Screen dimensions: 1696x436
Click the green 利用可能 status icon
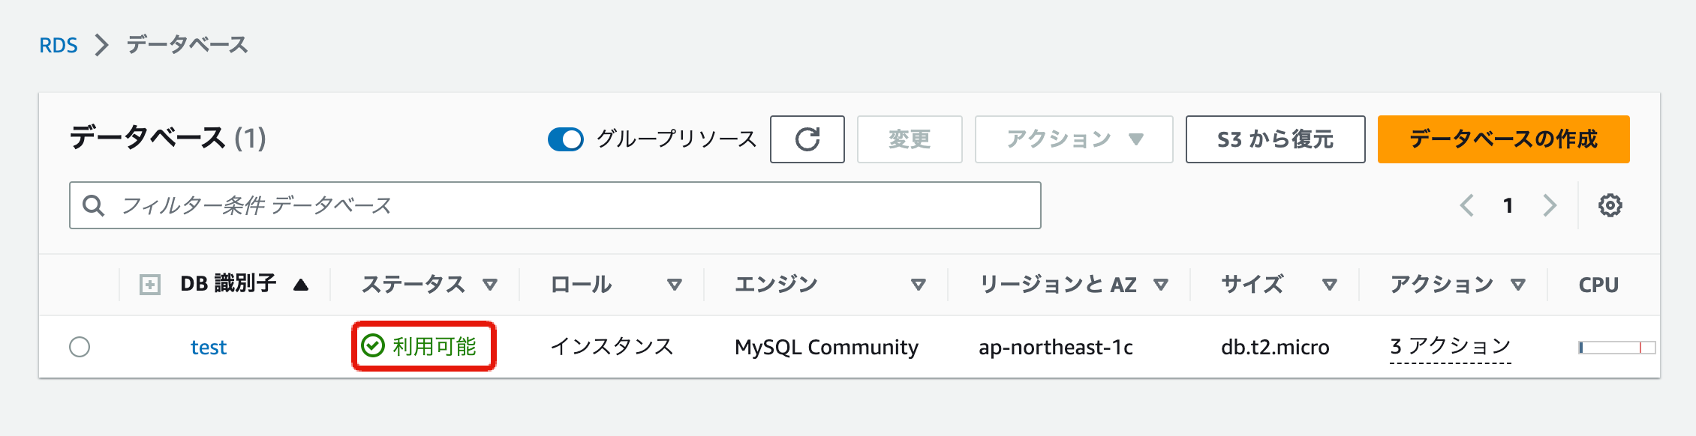pos(373,346)
